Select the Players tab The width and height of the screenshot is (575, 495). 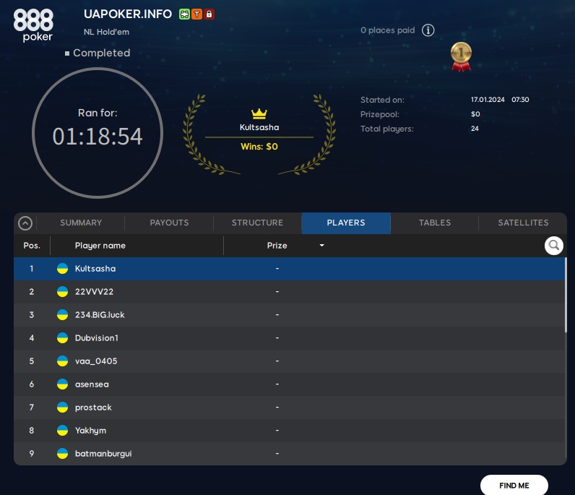click(346, 223)
